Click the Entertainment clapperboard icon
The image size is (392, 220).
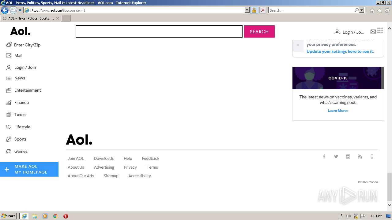click(x=9, y=90)
